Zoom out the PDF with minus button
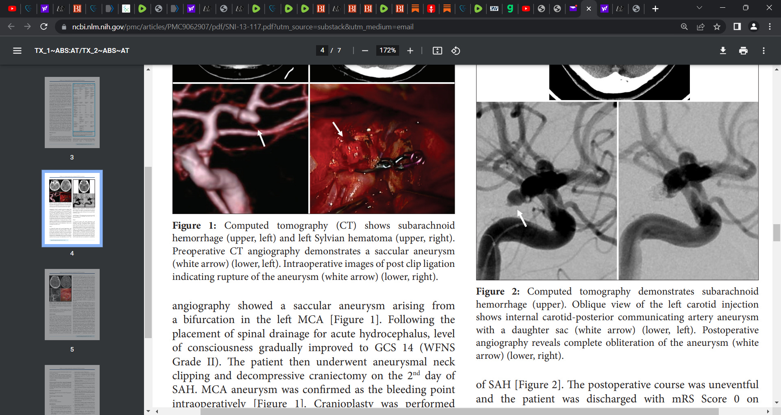Image resolution: width=781 pixels, height=415 pixels. pyautogui.click(x=365, y=50)
